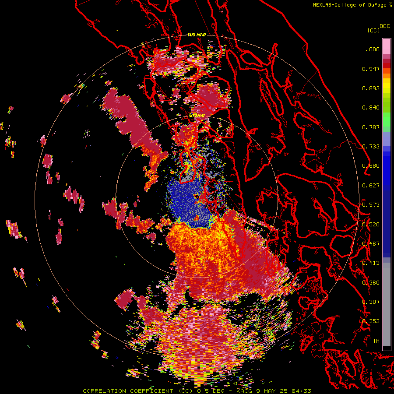
Task: Click the 50 NMI range ring label
Action: click(x=197, y=116)
